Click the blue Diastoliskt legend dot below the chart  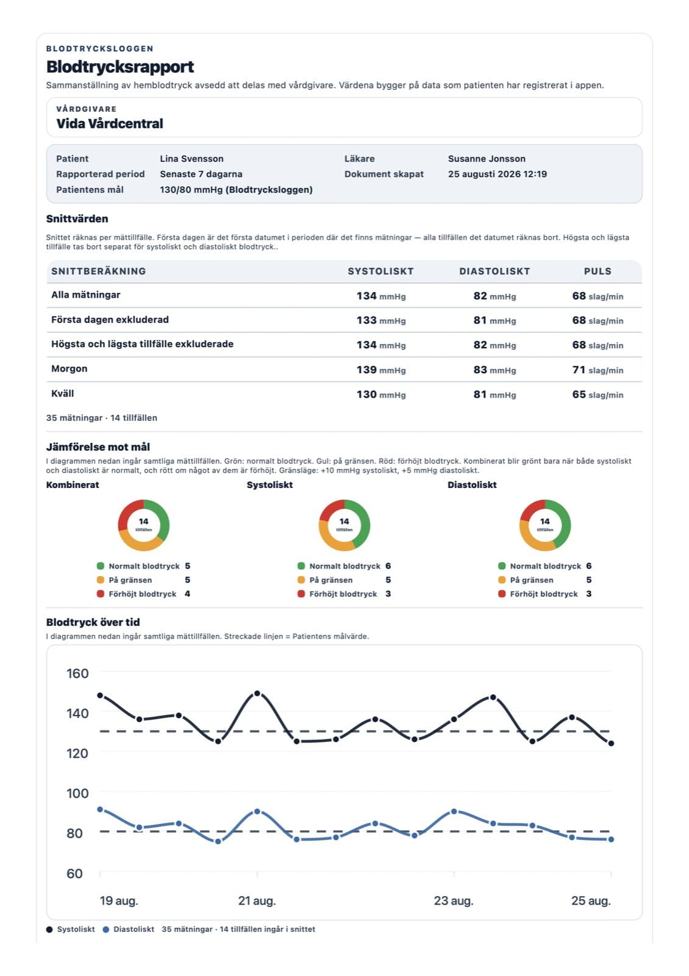coord(106,930)
